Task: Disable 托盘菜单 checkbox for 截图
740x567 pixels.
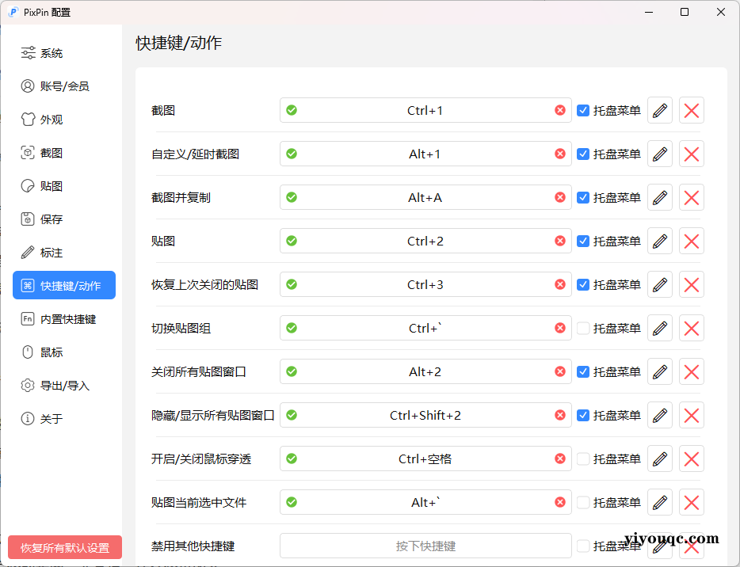Action: click(x=584, y=110)
